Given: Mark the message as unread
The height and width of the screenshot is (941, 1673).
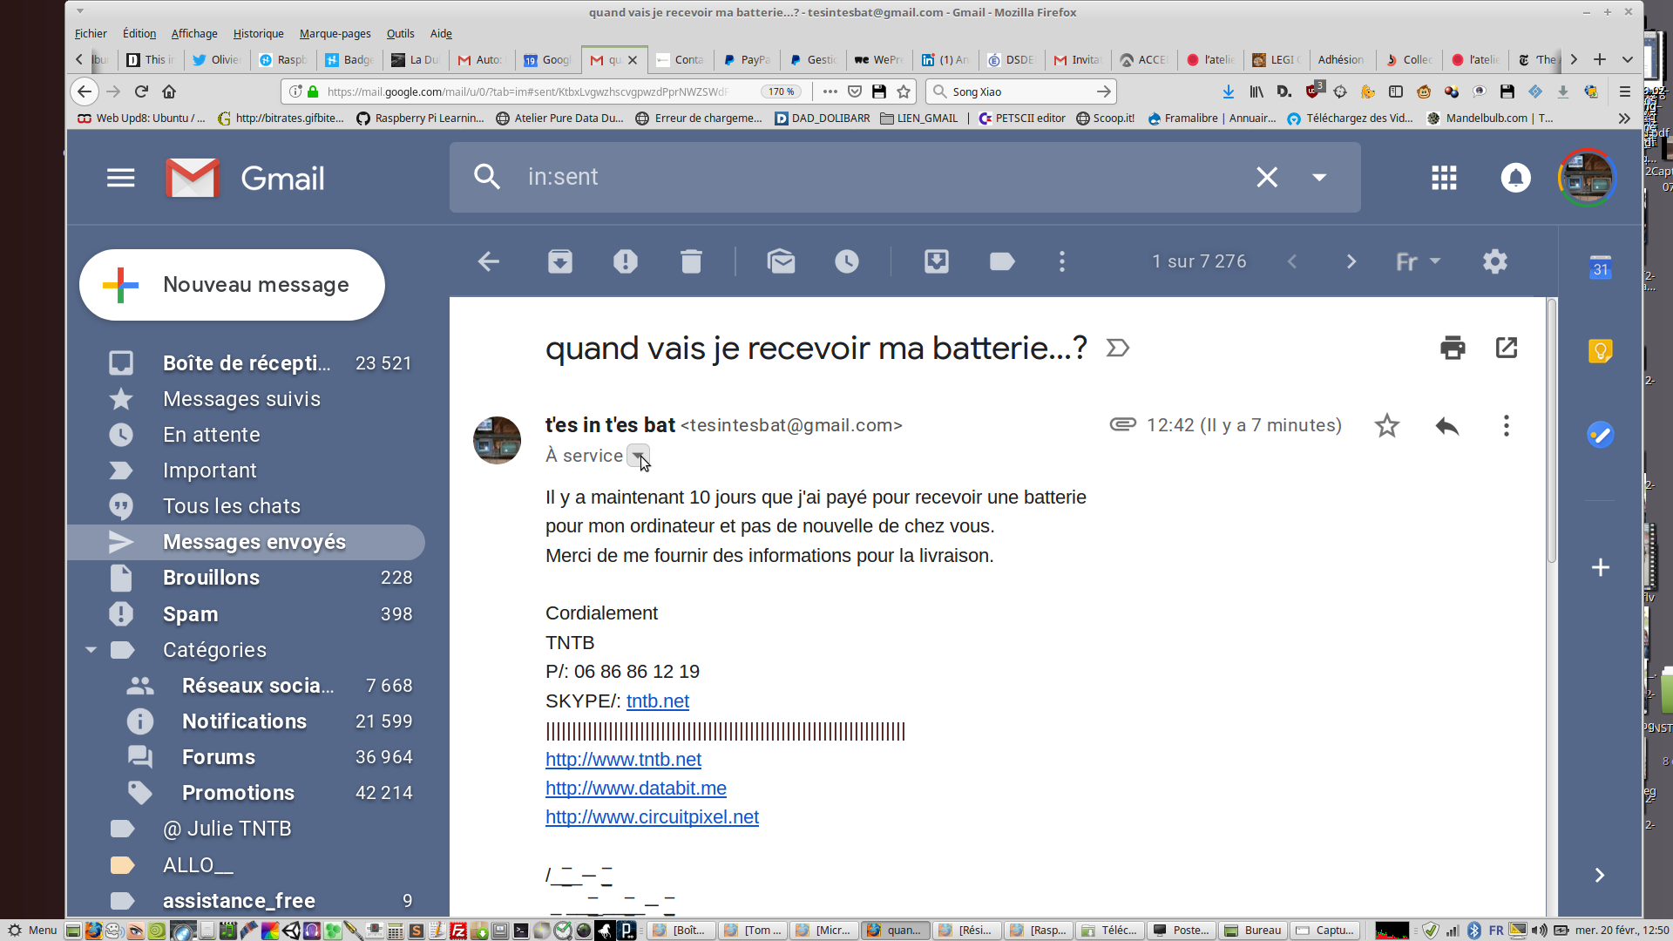Looking at the screenshot, I should 781,261.
